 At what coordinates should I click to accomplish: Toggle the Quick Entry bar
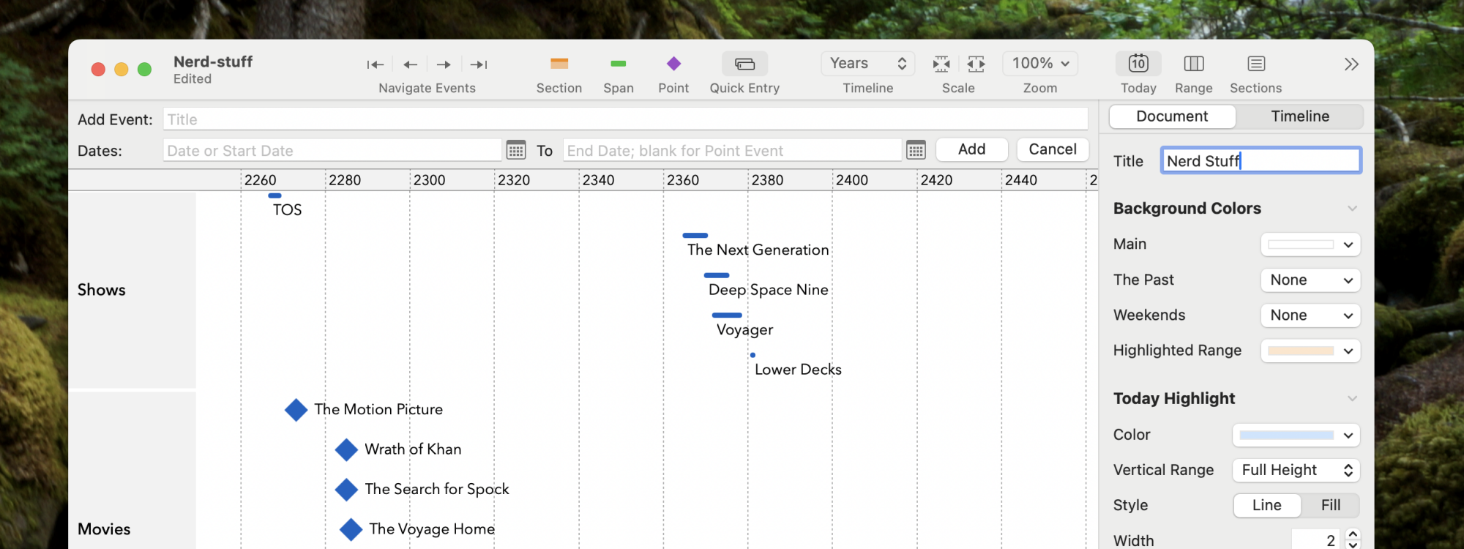pyautogui.click(x=744, y=64)
